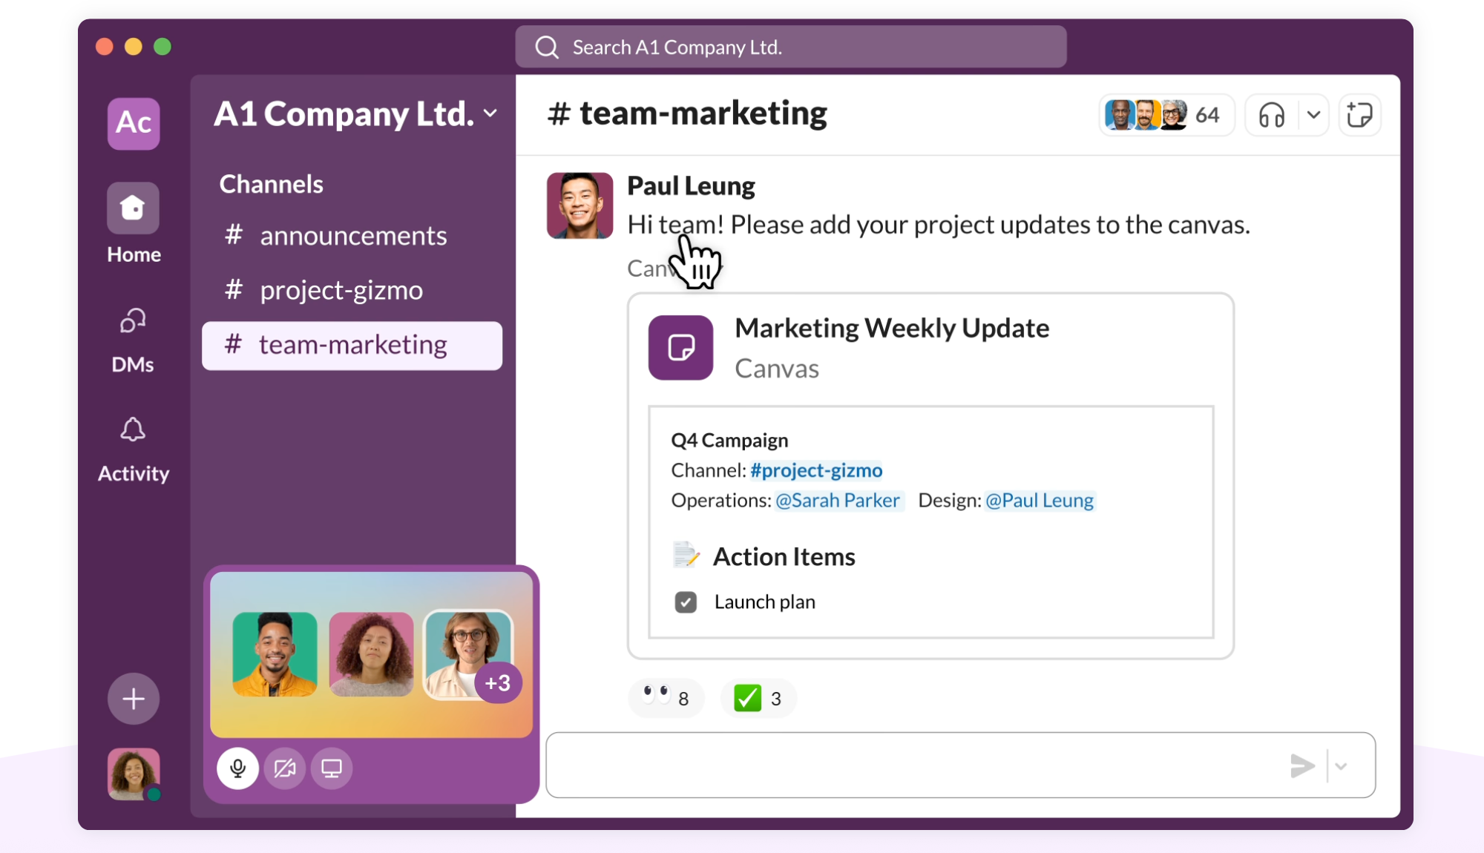Viewport: 1484px width, 853px height.
Task: Open the send options chevron
Action: pyautogui.click(x=1341, y=766)
